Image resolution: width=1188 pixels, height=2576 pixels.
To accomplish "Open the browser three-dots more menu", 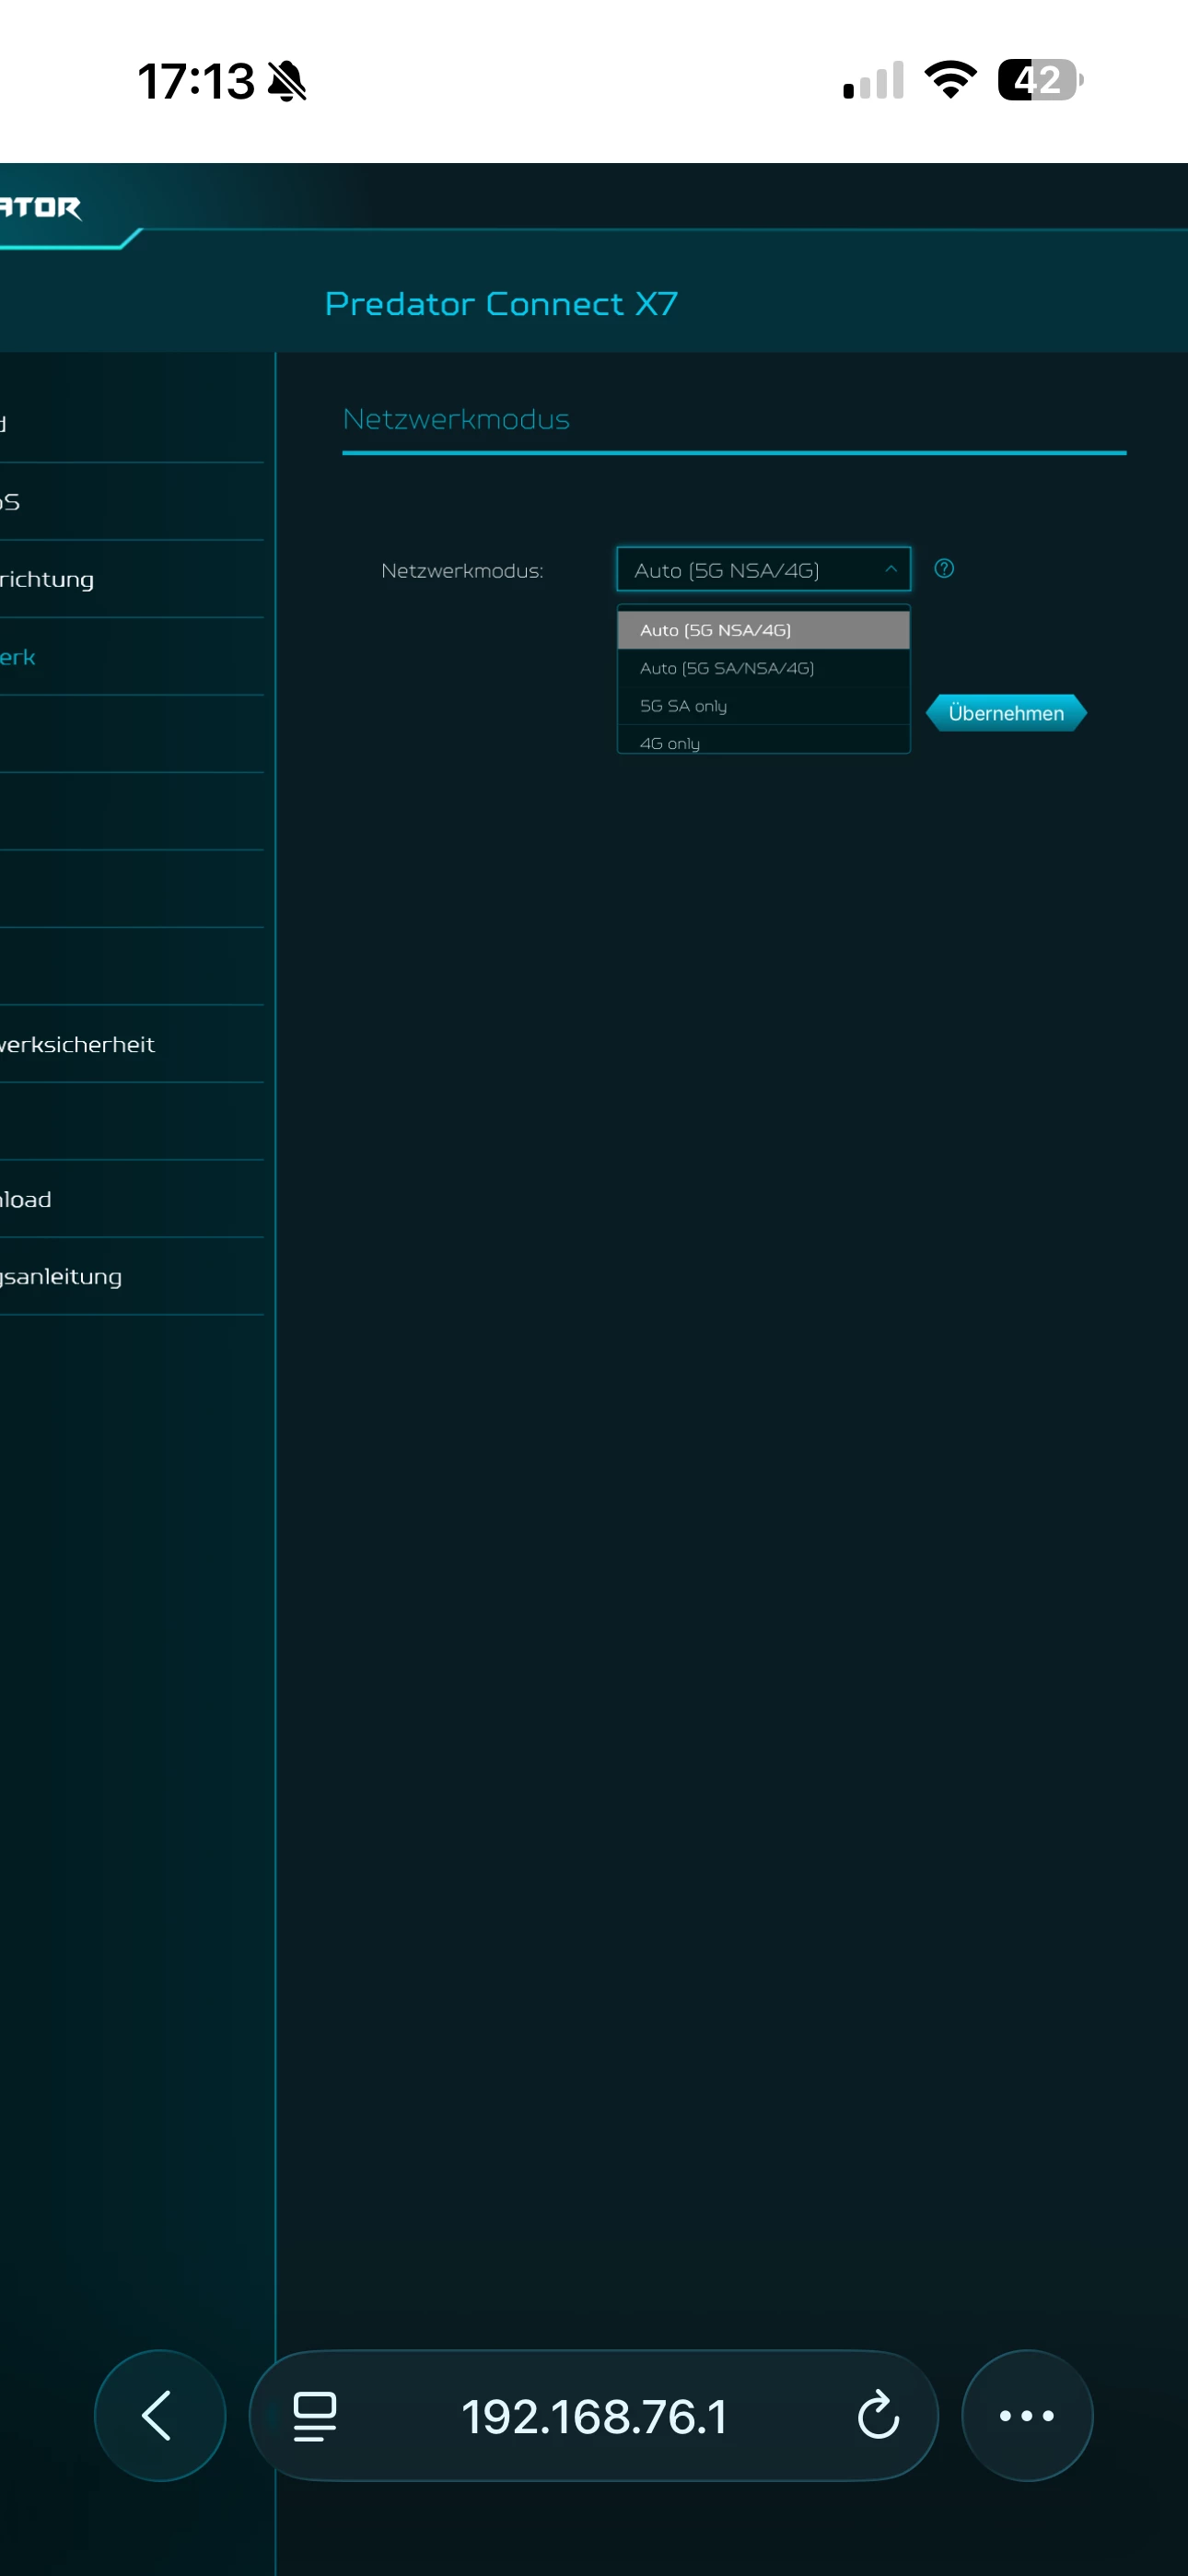I will 1027,2415.
